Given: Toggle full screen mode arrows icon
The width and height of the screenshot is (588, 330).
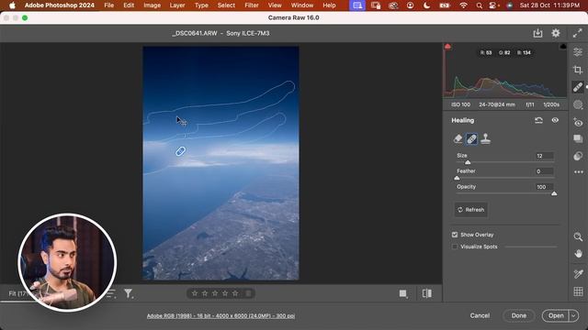Looking at the screenshot, I should point(577,33).
